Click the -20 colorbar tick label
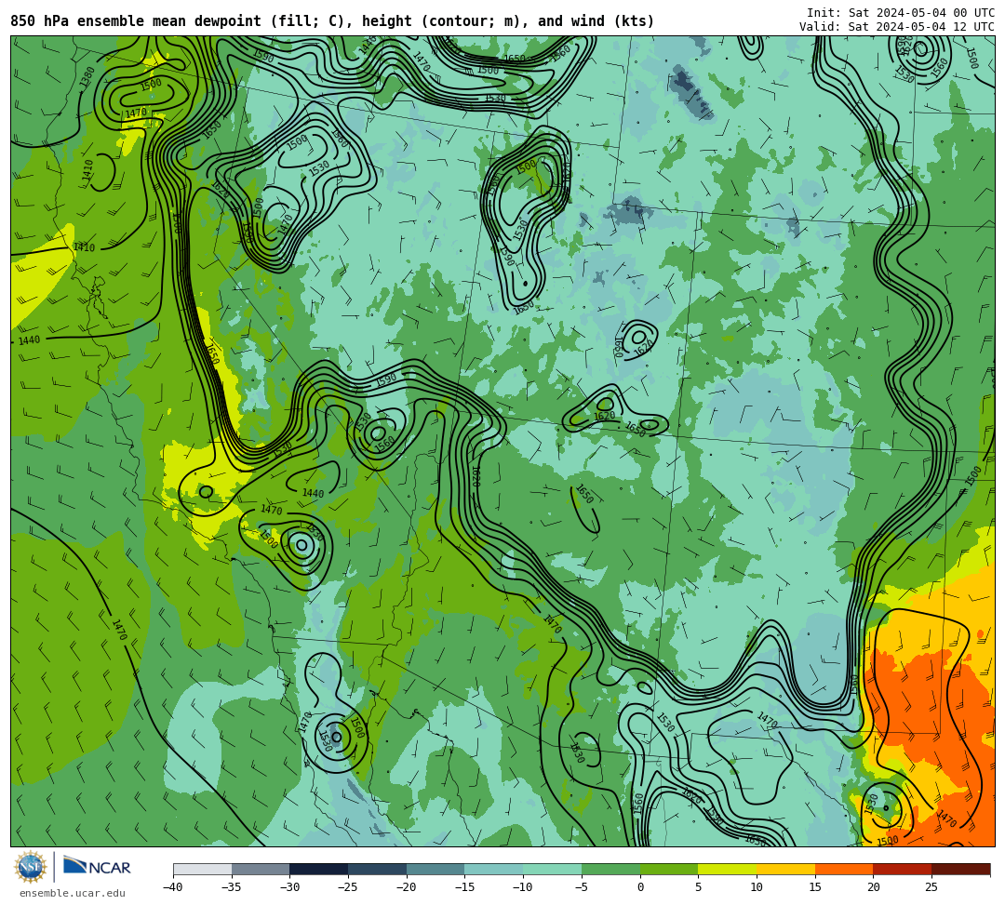Image resolution: width=1005 pixels, height=905 pixels. point(406,887)
